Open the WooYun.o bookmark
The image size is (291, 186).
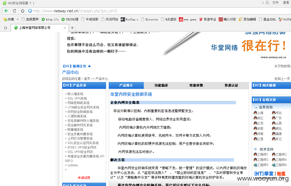coord(130,19)
